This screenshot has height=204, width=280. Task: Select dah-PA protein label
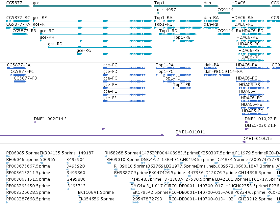212,65
